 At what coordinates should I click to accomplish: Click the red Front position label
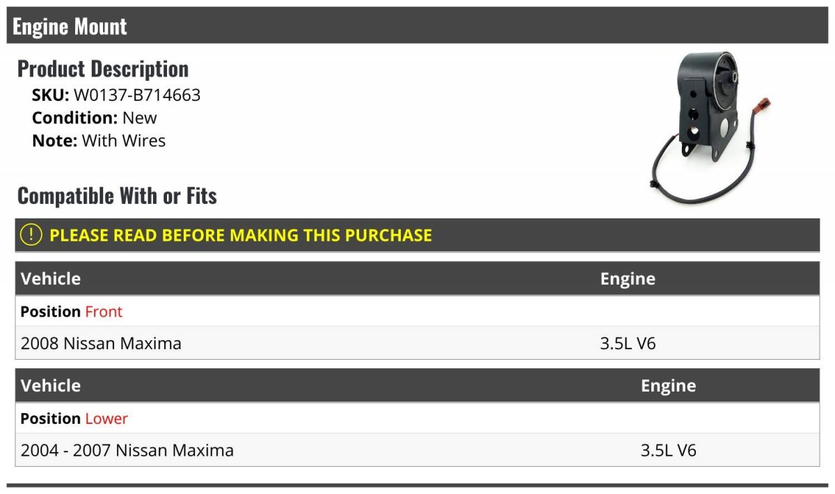[x=104, y=312]
